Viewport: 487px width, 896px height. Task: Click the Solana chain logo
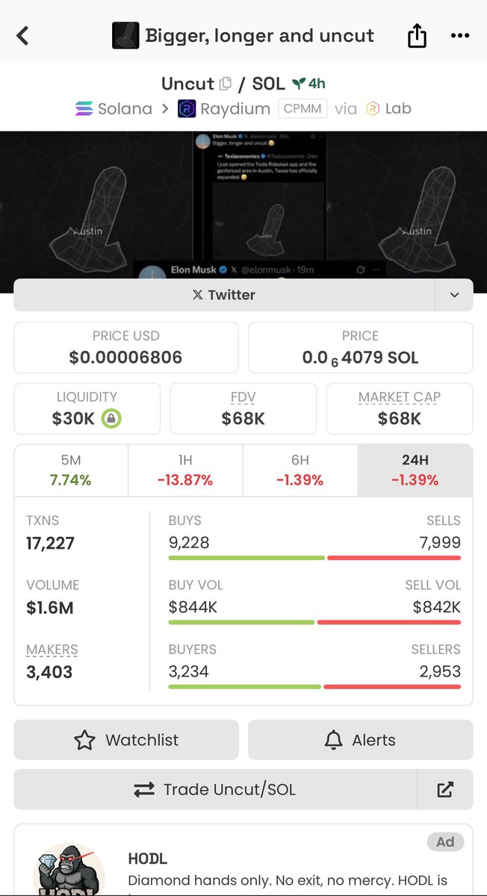point(84,109)
